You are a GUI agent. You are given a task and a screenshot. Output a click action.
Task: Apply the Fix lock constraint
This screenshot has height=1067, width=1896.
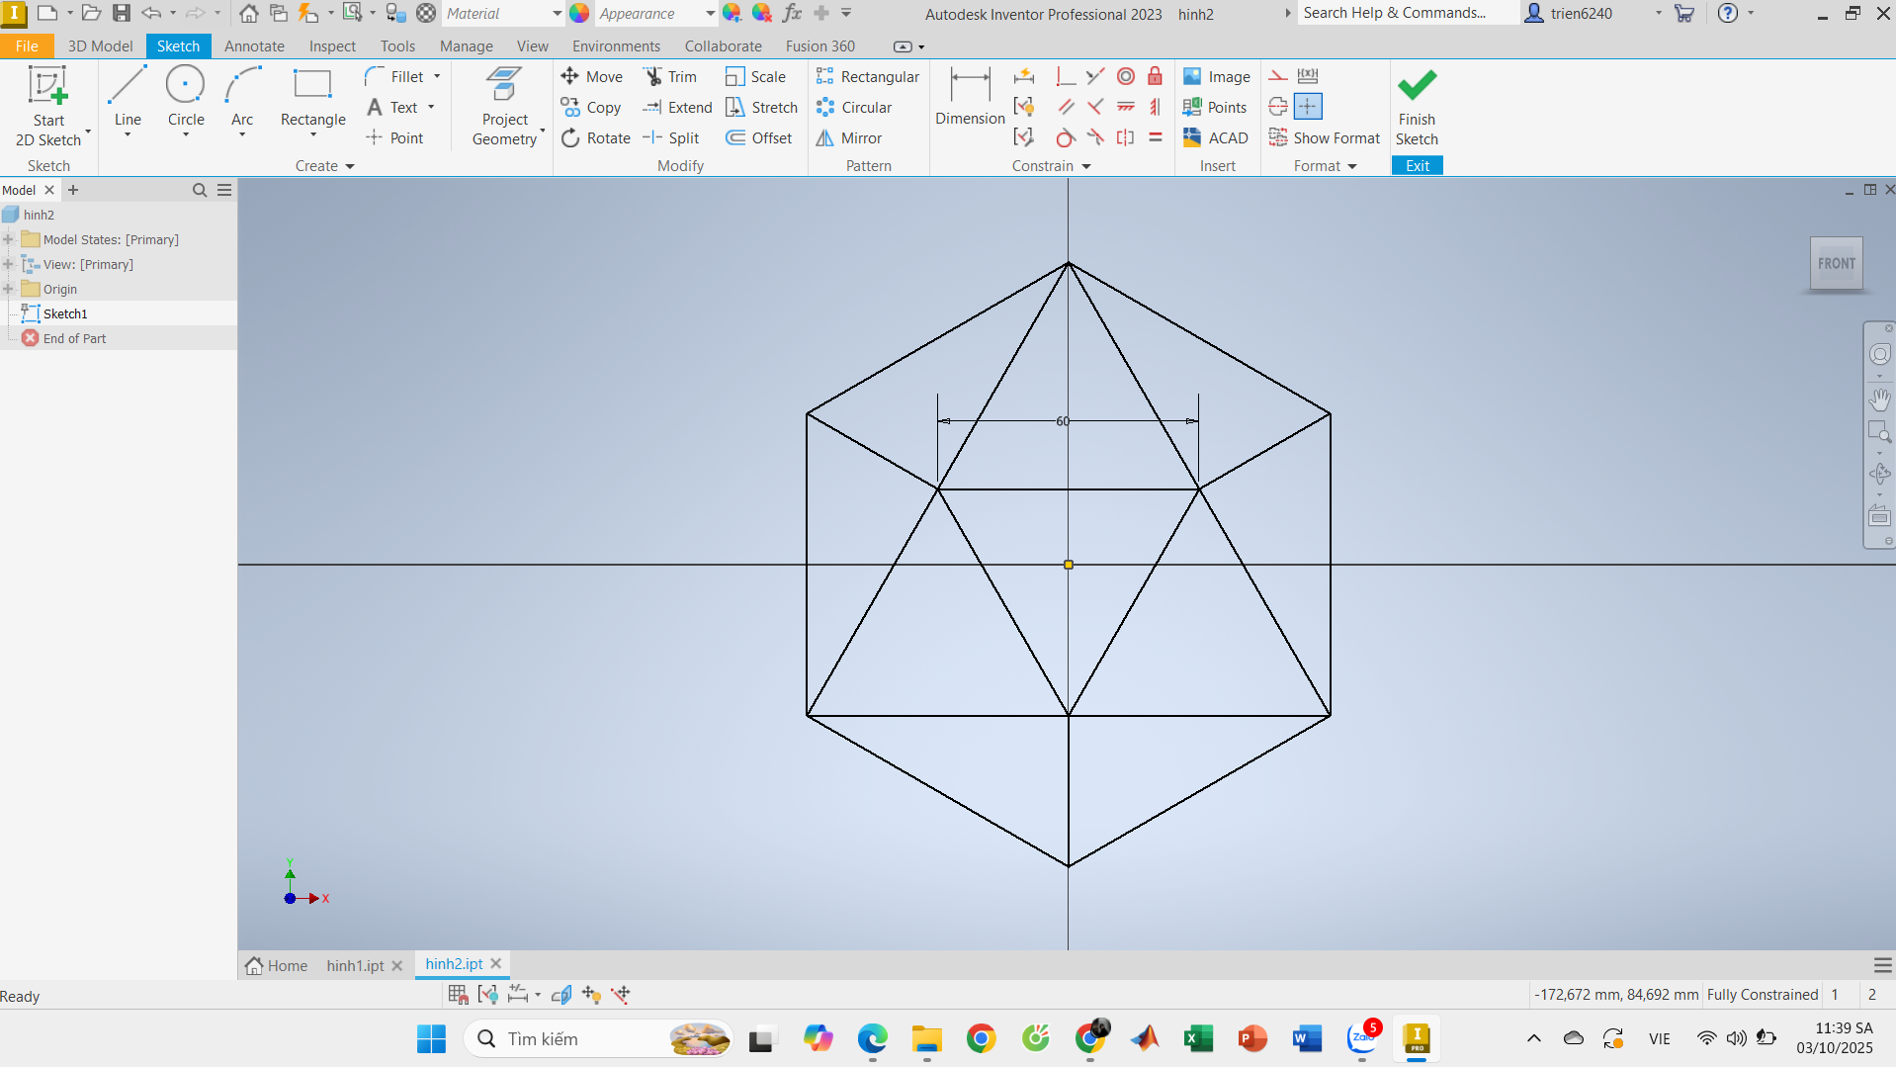[1155, 77]
